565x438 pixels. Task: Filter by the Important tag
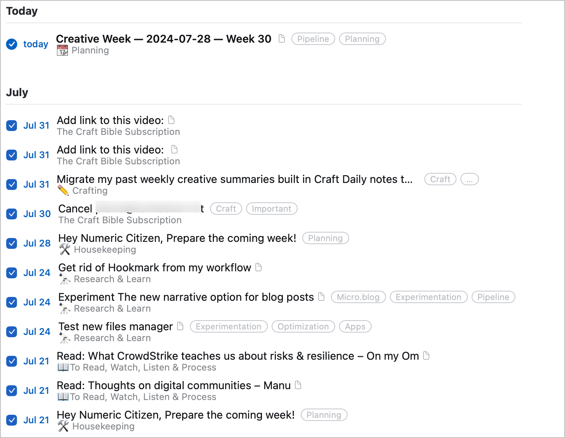pyautogui.click(x=271, y=209)
